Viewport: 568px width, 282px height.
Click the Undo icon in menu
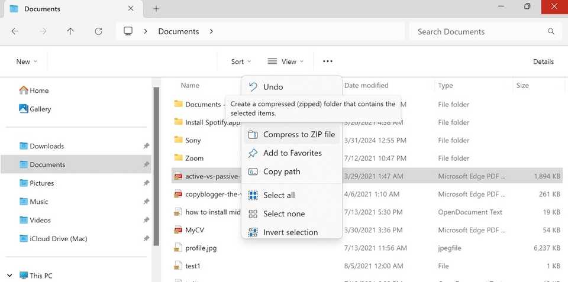[253, 87]
